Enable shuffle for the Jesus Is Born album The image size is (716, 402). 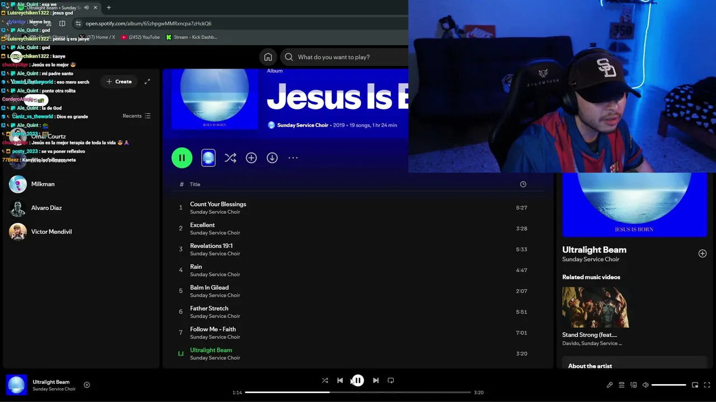click(230, 158)
